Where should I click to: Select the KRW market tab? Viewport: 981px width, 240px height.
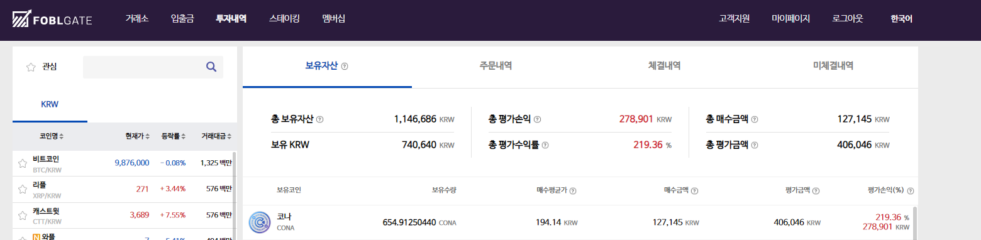[50, 104]
